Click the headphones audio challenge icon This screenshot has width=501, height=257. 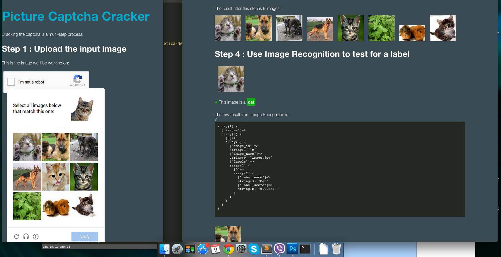coord(26,237)
